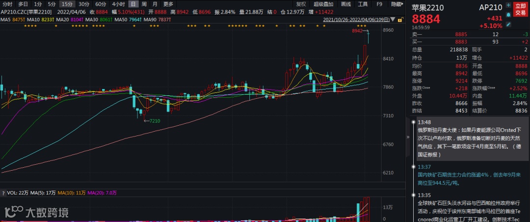Viewport: 530px width, 222px height.
Task: Add 苹果2210 to watchlist with plus icon
Action: coord(508,5)
